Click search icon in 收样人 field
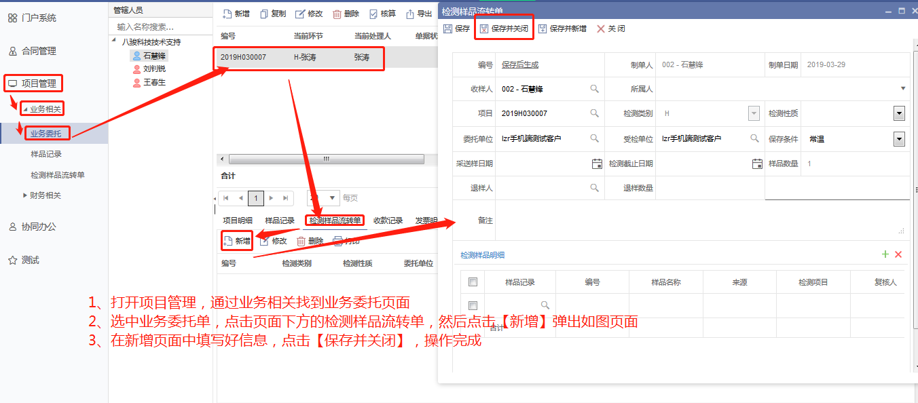Viewport: 918px width, 403px height. pyautogui.click(x=594, y=89)
